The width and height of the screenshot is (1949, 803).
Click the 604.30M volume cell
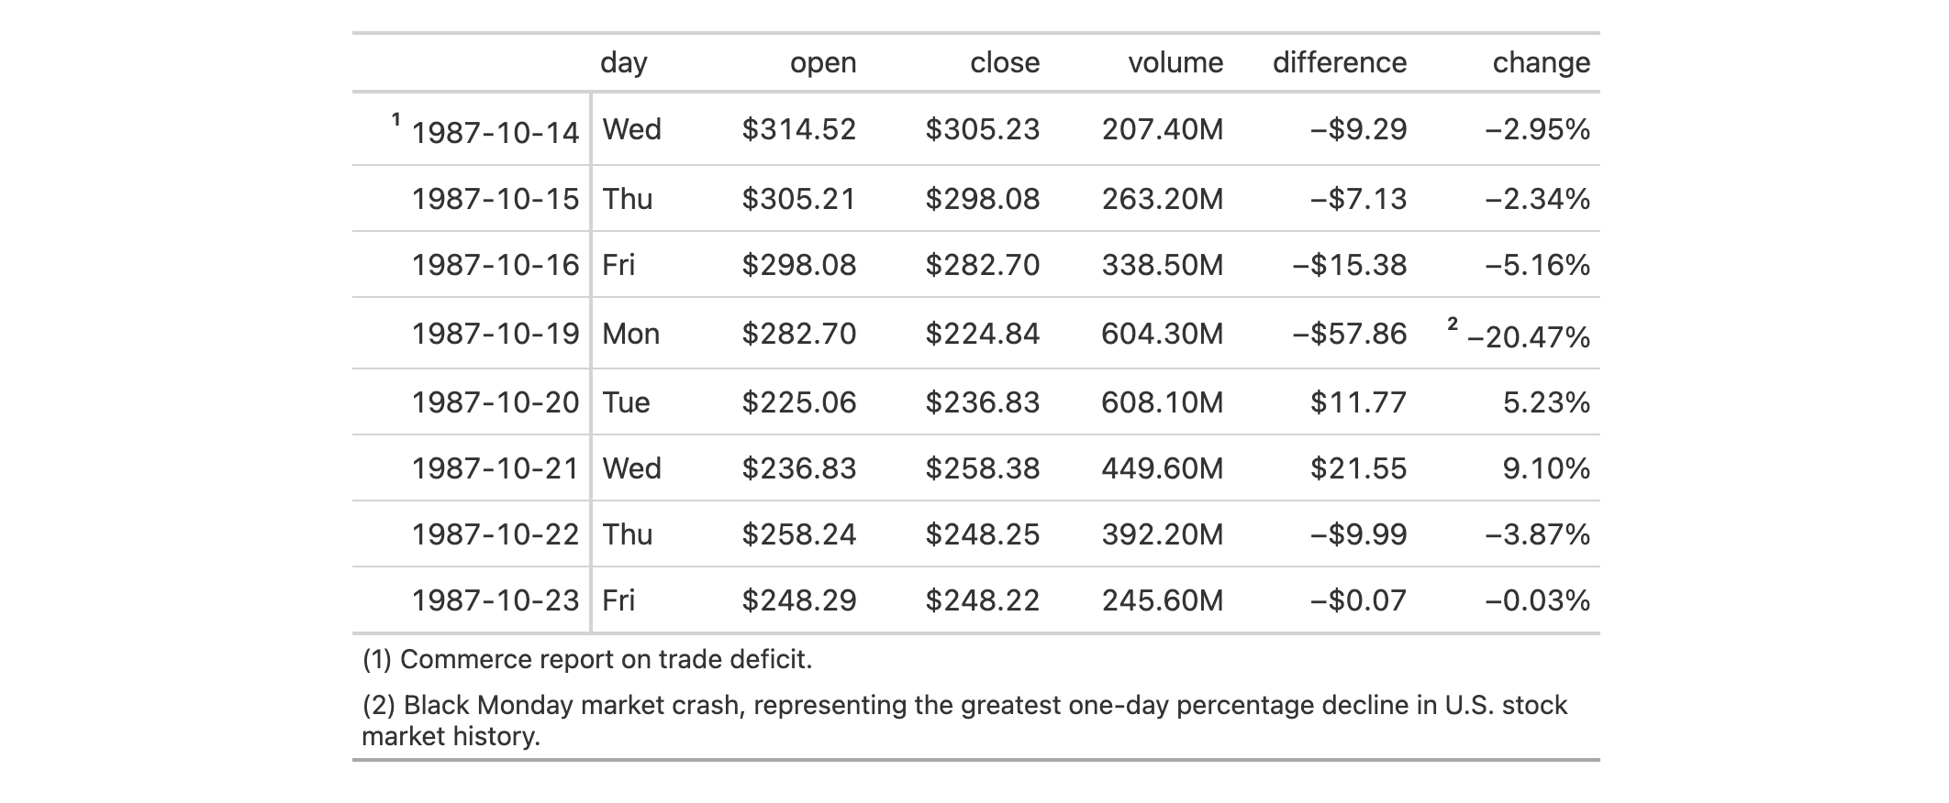tap(1163, 334)
